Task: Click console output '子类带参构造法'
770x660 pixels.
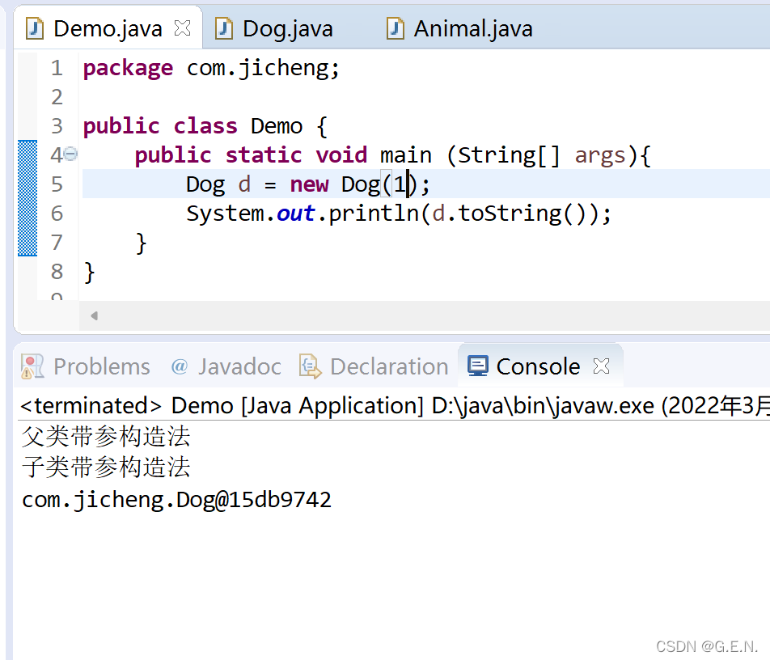Action: pyautogui.click(x=106, y=467)
